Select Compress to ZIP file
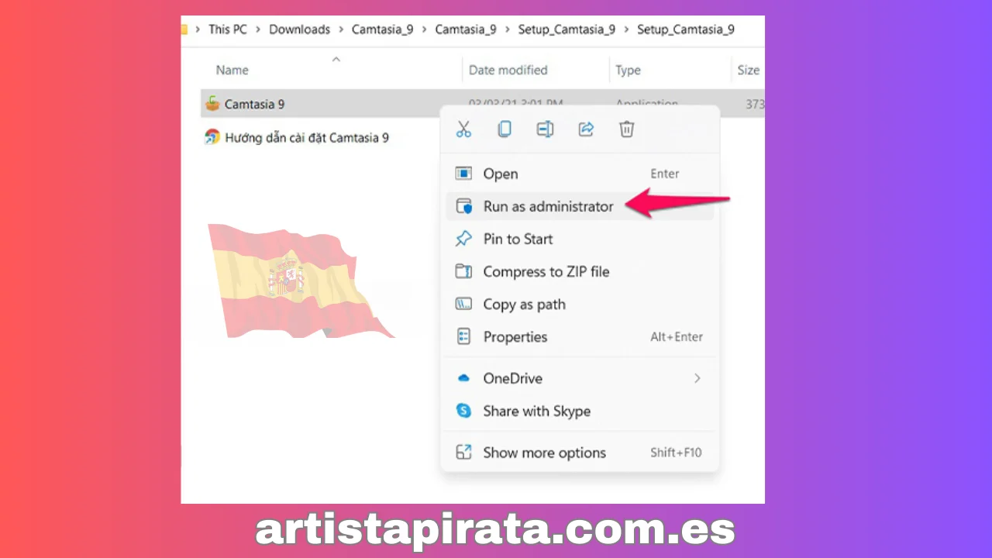The width and height of the screenshot is (992, 558). [x=580, y=271]
